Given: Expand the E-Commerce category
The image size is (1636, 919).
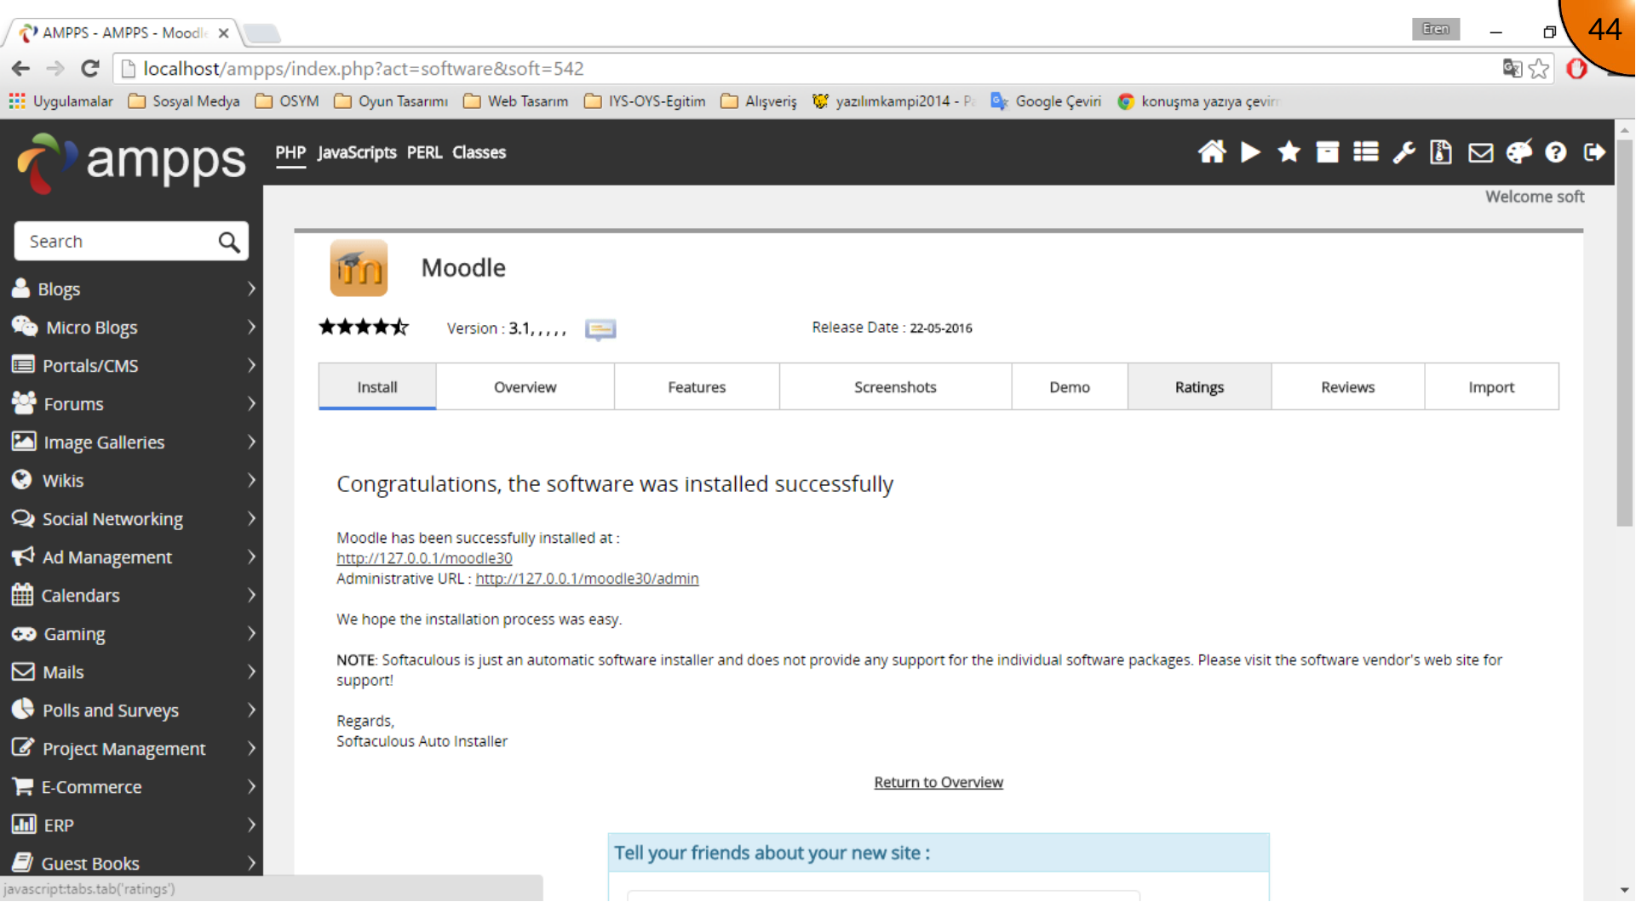Looking at the screenshot, I should coord(132,787).
